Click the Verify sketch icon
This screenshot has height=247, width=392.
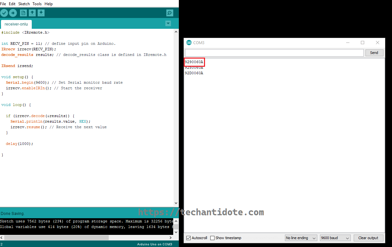(4, 13)
